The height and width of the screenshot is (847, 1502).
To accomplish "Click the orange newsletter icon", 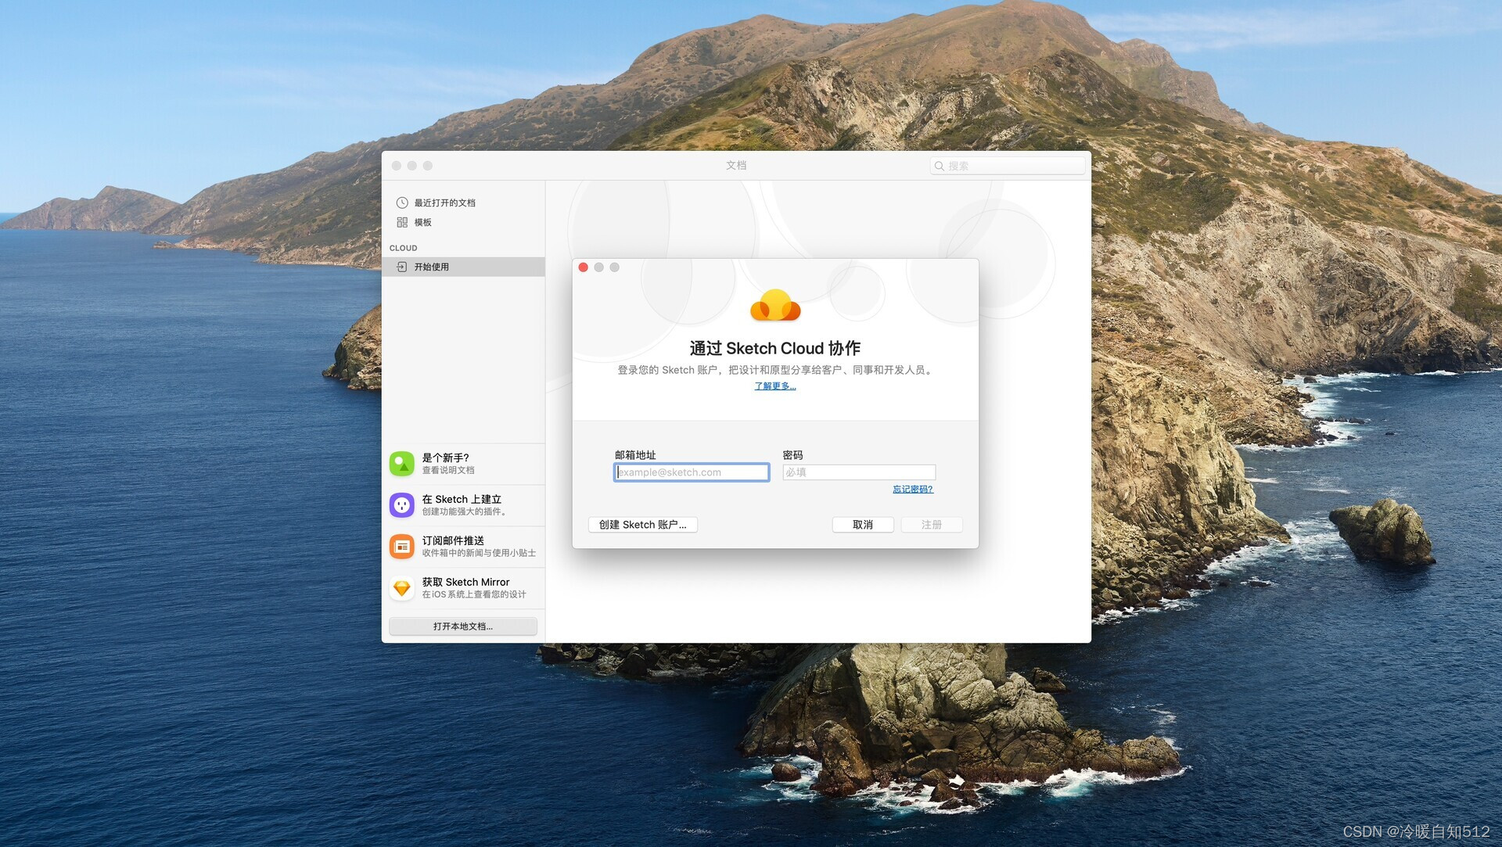I will point(402,547).
